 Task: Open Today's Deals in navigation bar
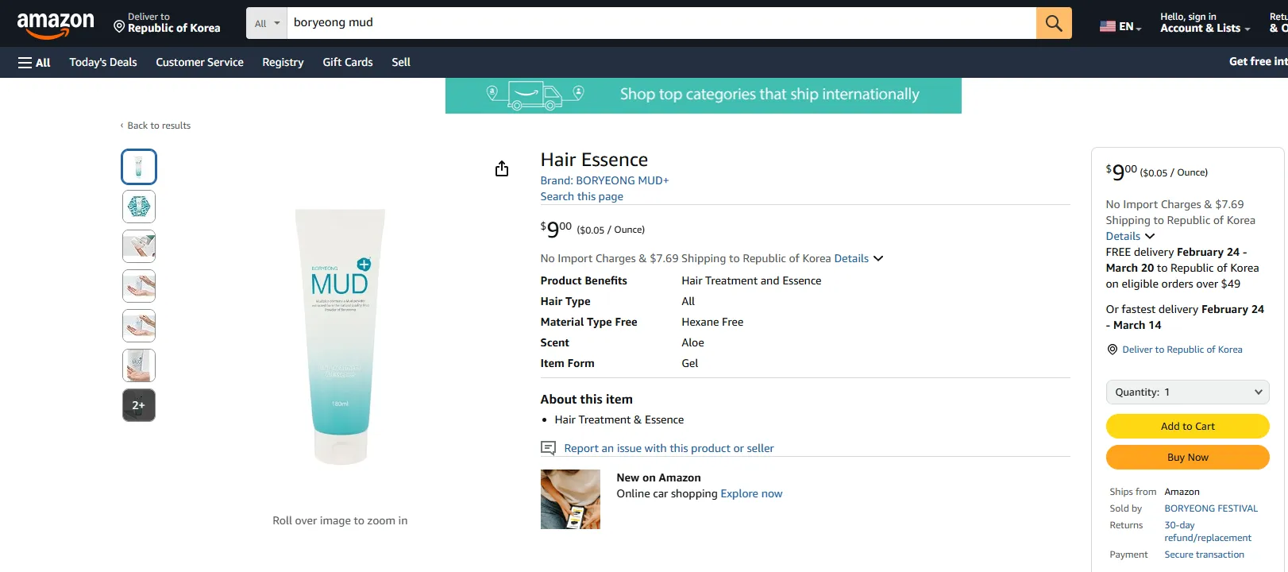[x=103, y=62]
